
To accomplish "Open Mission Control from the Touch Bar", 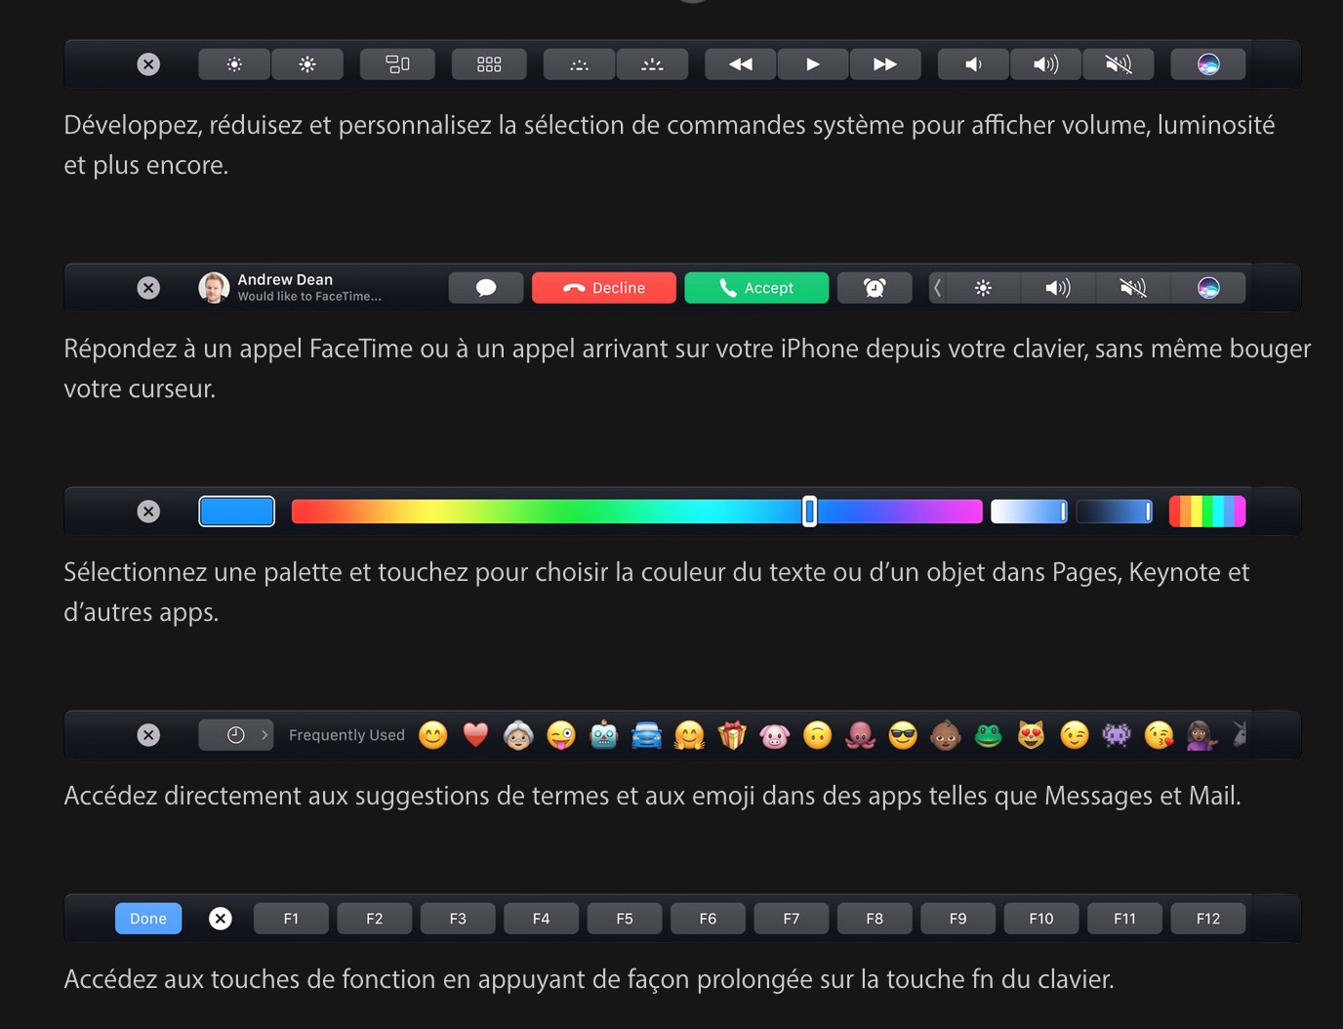I will click(397, 64).
